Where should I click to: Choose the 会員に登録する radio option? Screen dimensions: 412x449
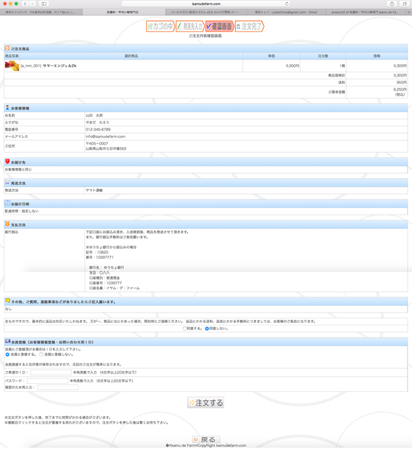coord(8,355)
